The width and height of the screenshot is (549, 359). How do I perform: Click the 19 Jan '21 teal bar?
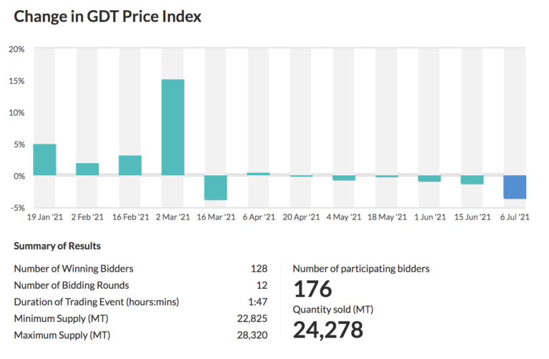44,160
